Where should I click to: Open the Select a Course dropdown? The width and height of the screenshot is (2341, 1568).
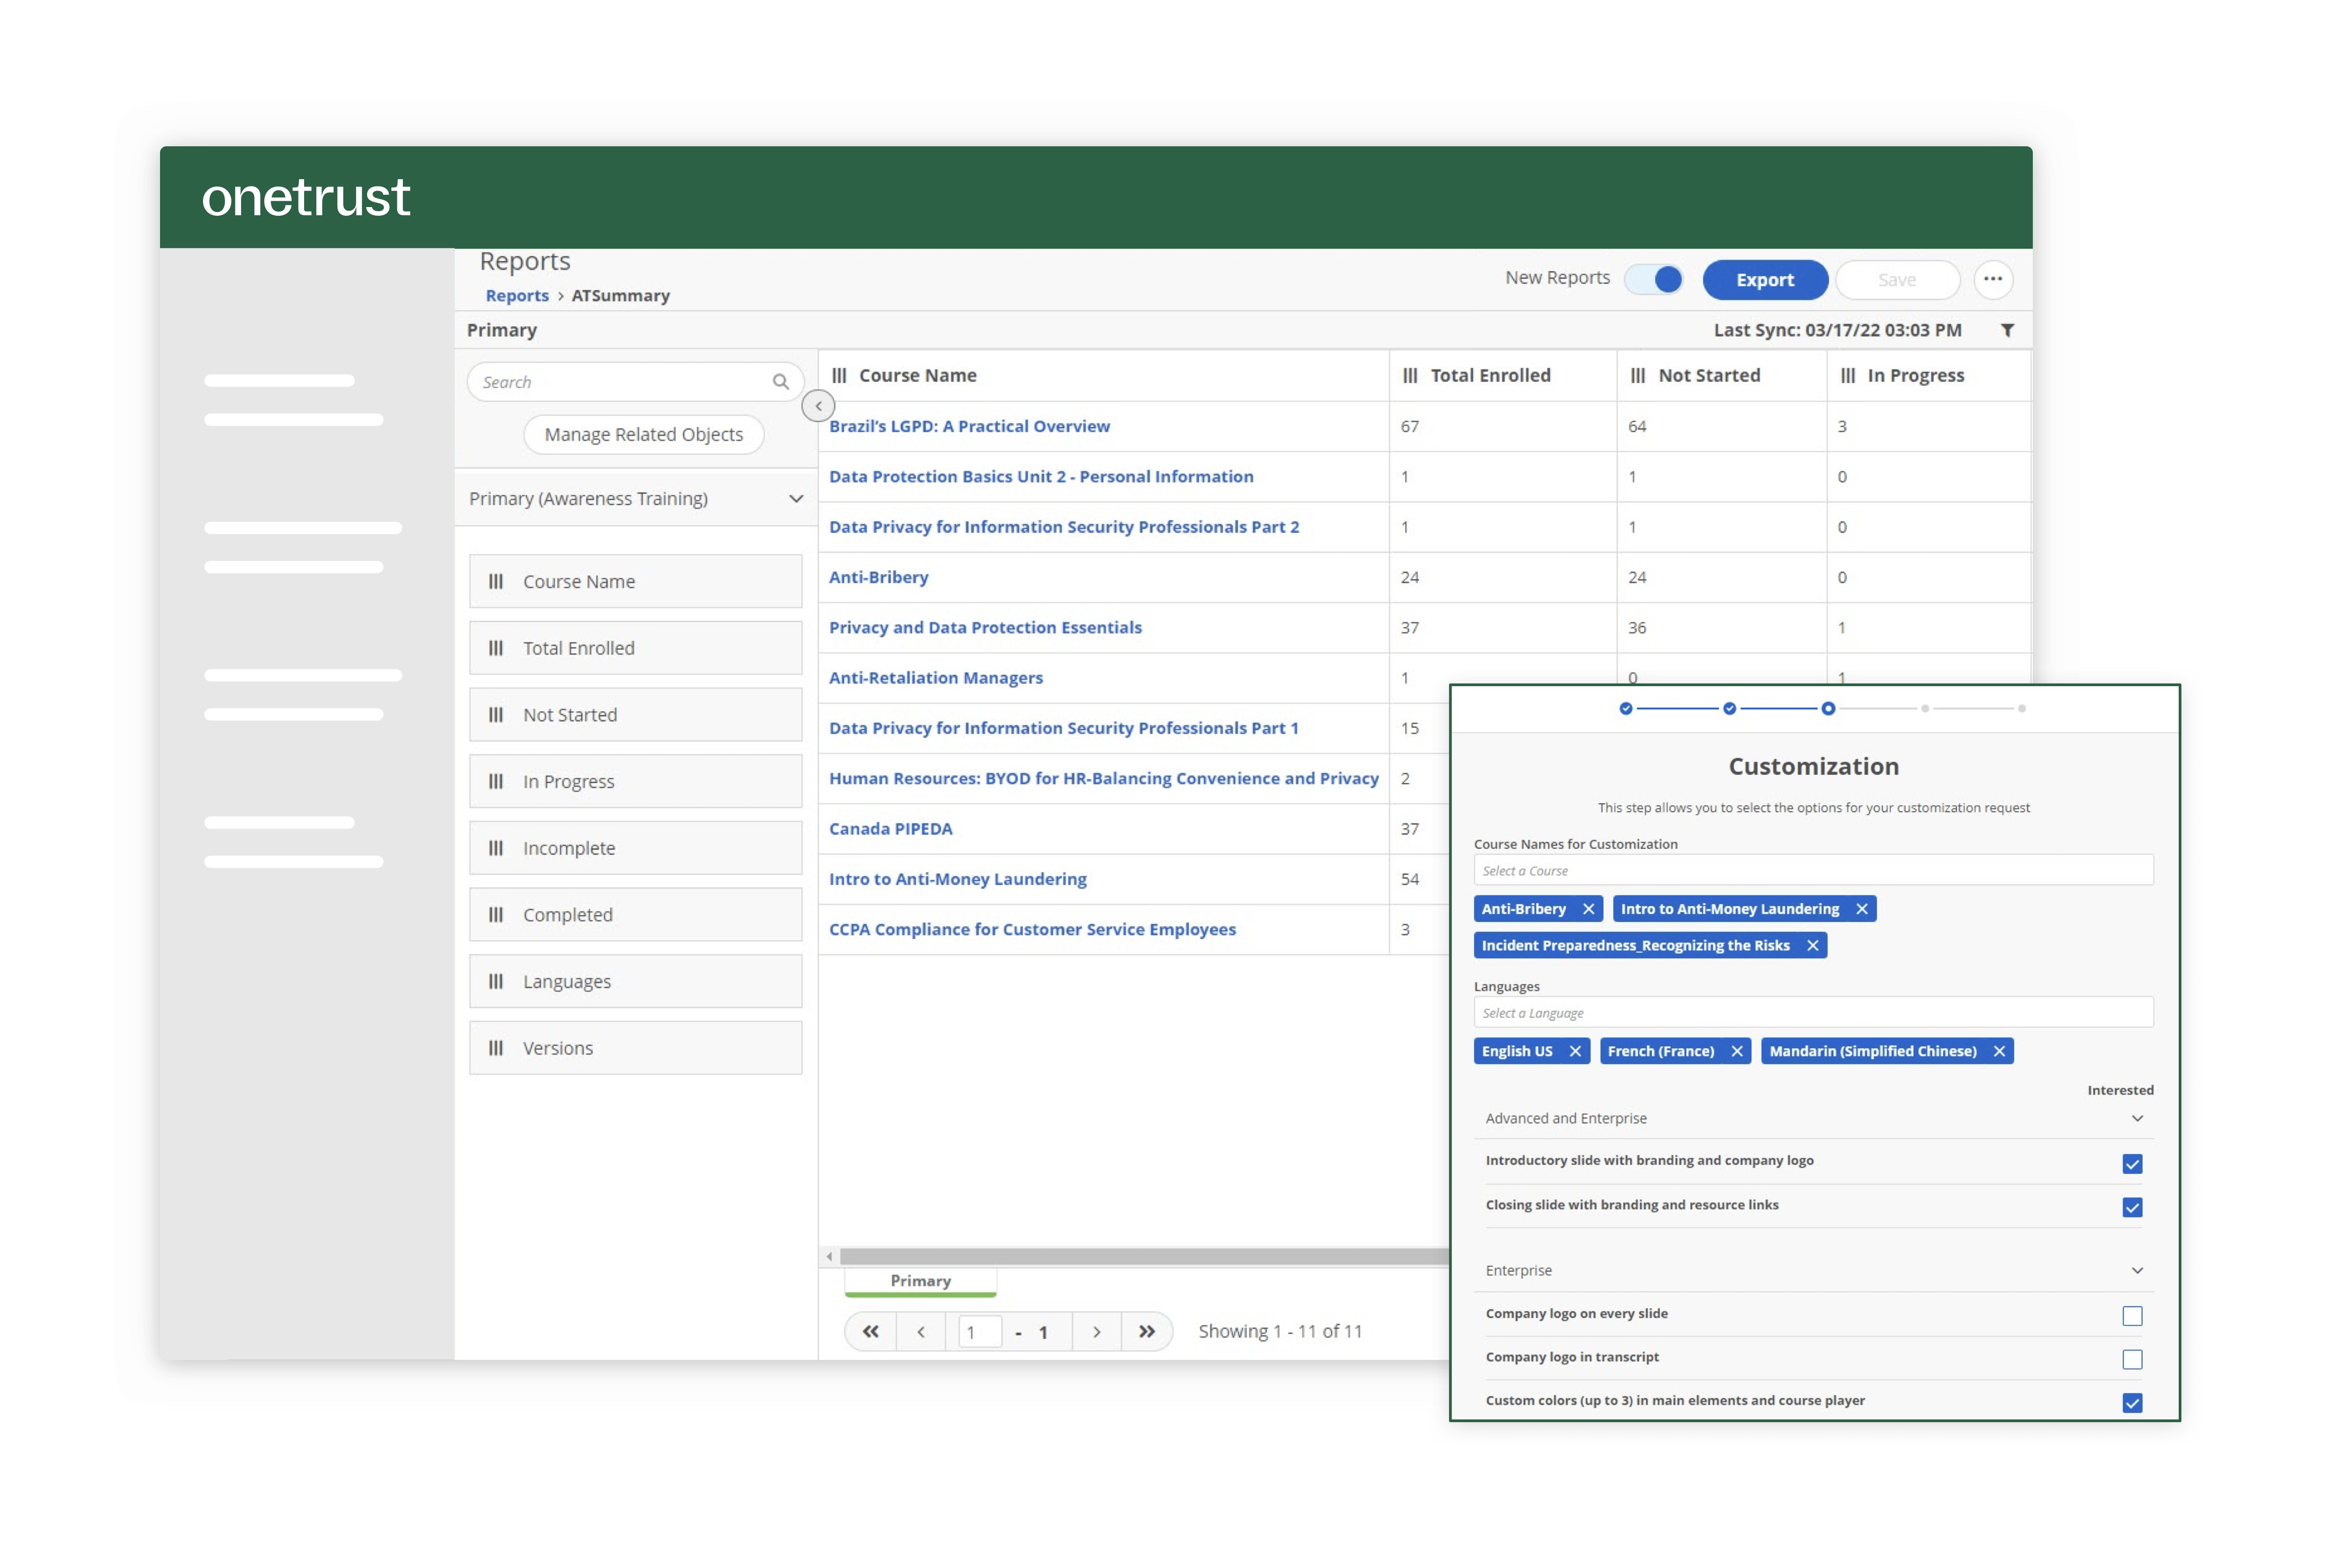1813,870
